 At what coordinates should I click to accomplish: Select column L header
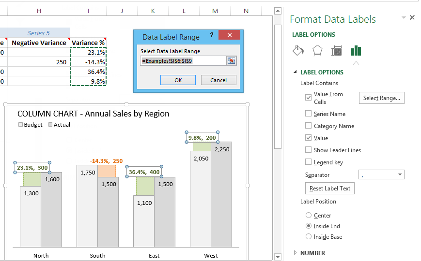(x=184, y=11)
